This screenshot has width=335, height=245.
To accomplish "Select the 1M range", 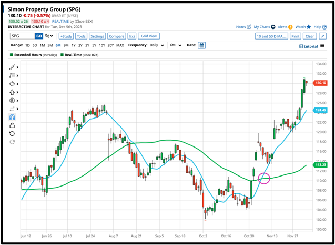I will (42, 45).
